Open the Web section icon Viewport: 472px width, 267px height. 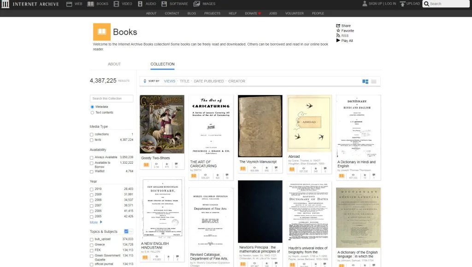(x=69, y=4)
